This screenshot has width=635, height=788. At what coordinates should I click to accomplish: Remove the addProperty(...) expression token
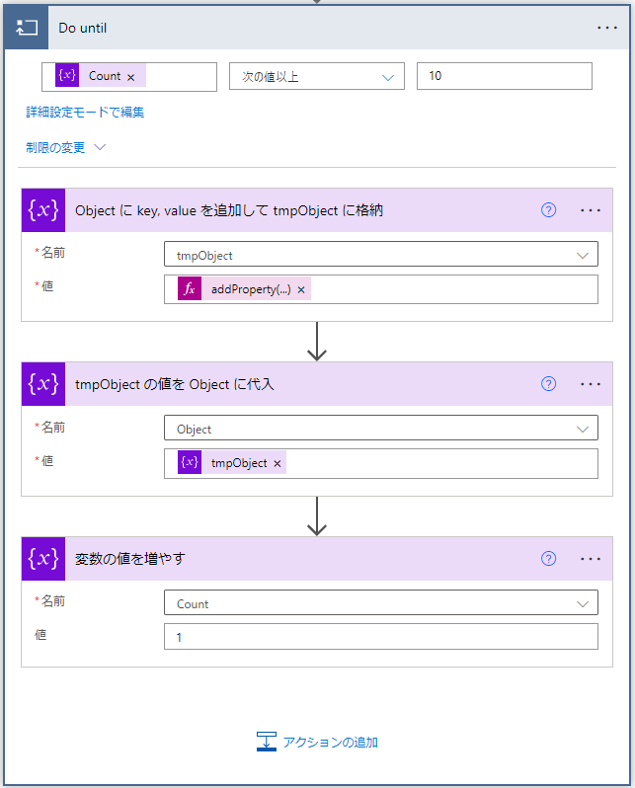click(x=301, y=290)
